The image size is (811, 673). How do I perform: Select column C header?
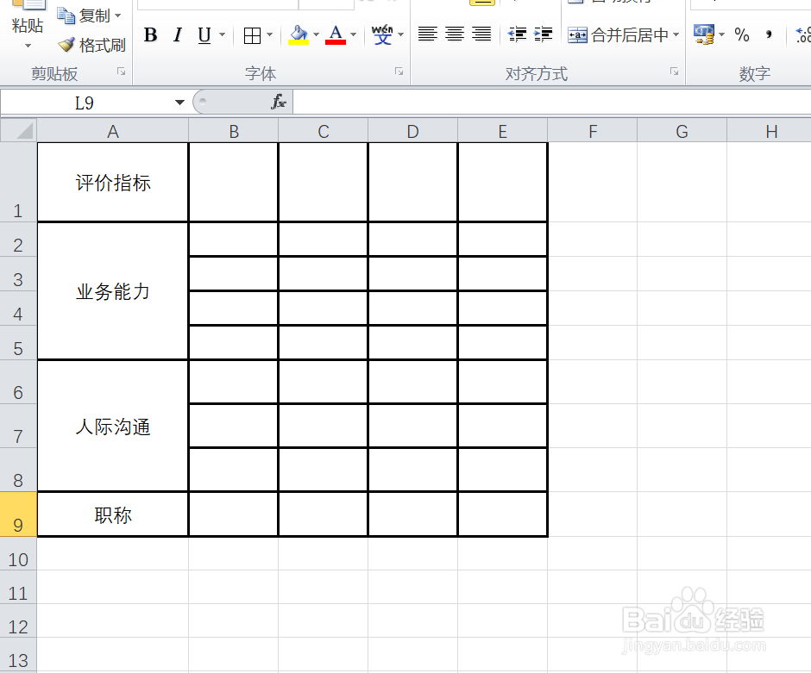click(x=324, y=131)
